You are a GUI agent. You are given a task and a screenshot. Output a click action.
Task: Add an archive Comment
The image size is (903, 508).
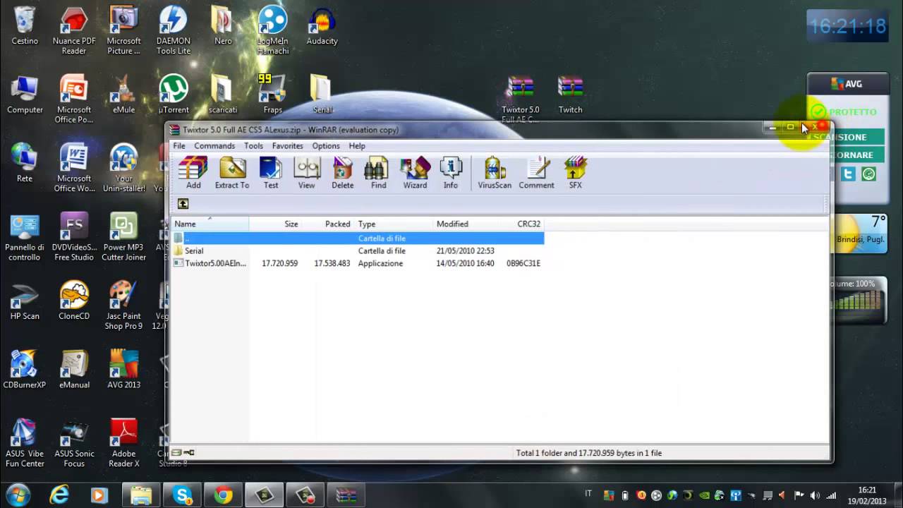click(x=536, y=173)
